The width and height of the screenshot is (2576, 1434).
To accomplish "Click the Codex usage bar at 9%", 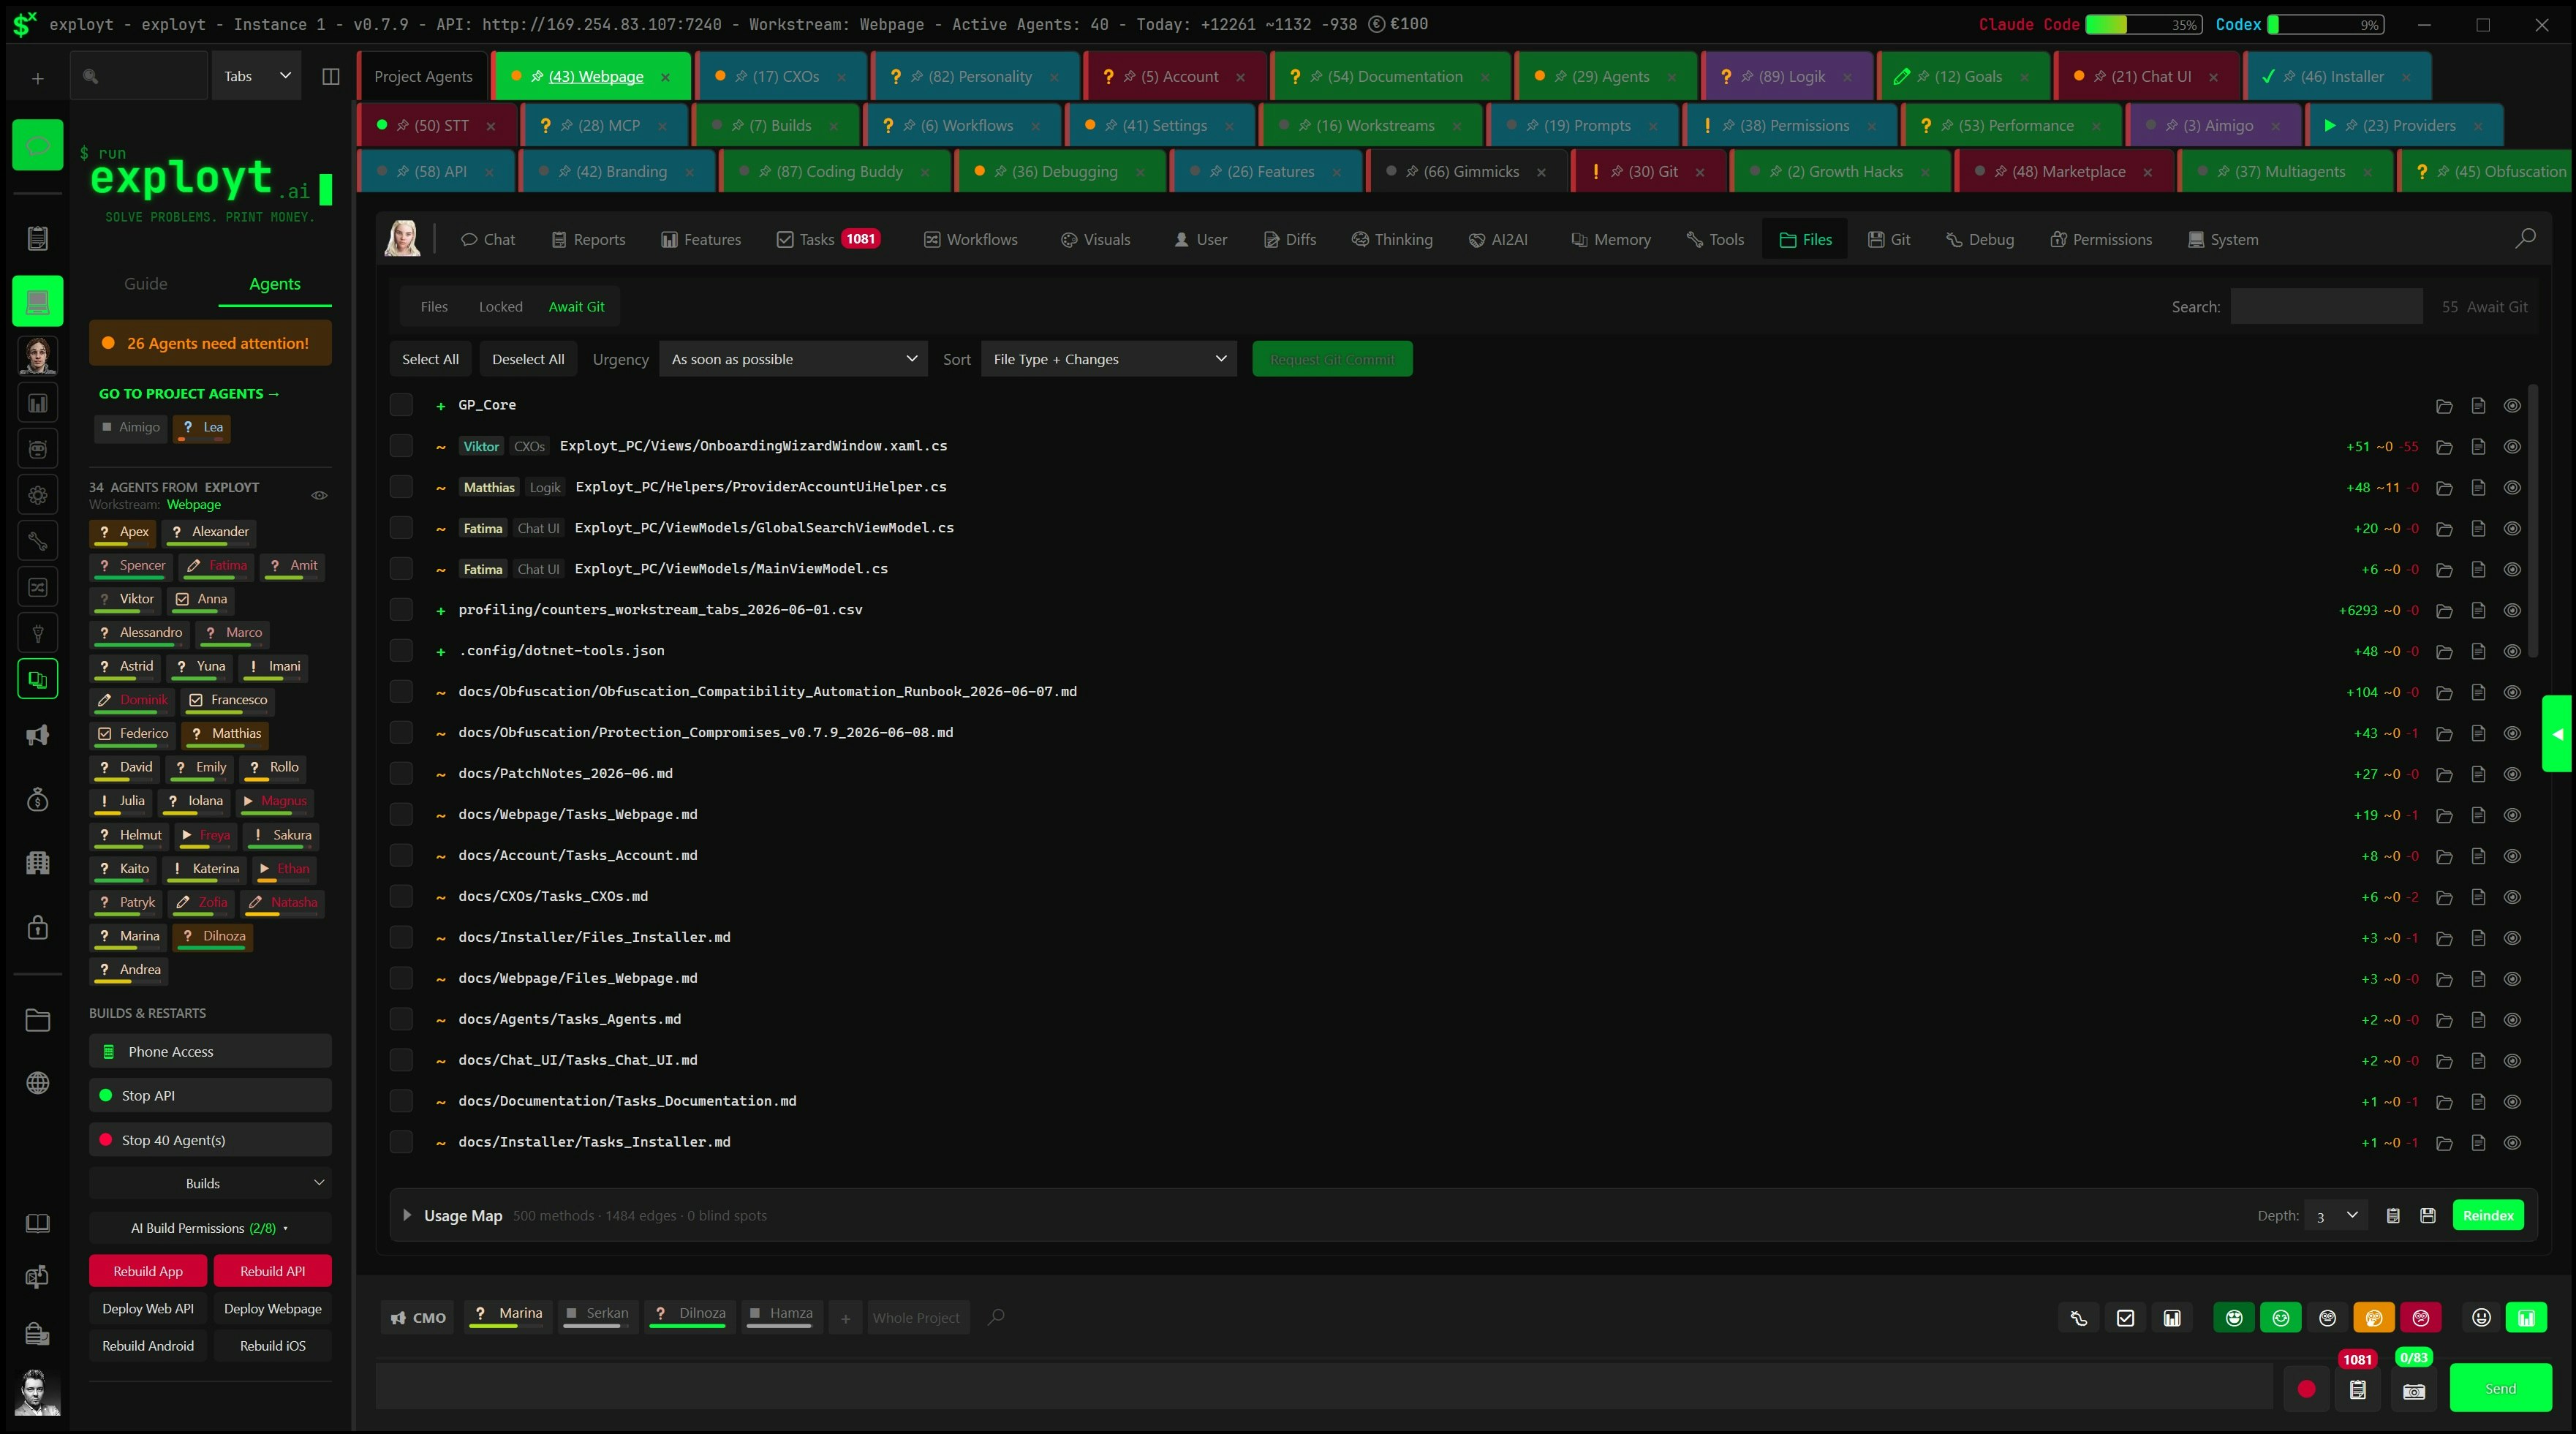I will tap(2326, 24).
